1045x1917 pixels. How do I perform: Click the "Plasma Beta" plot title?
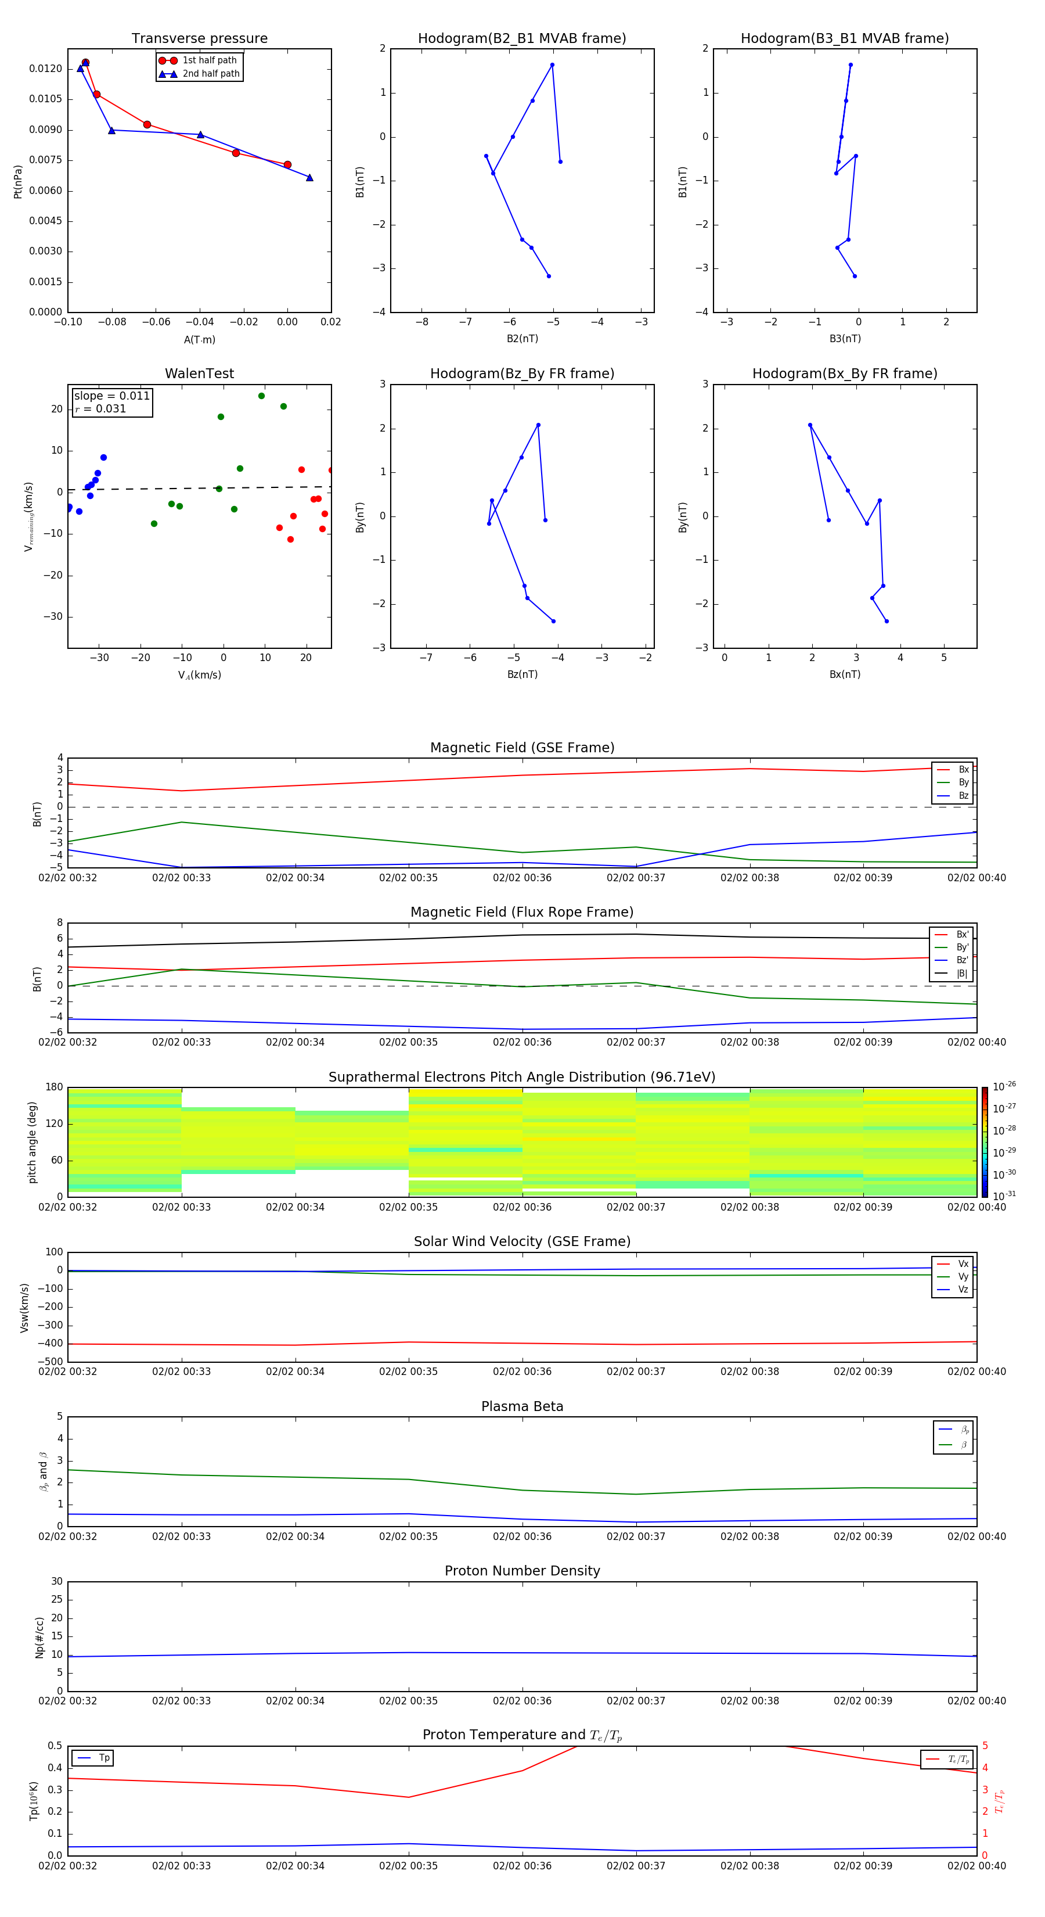click(x=522, y=1406)
